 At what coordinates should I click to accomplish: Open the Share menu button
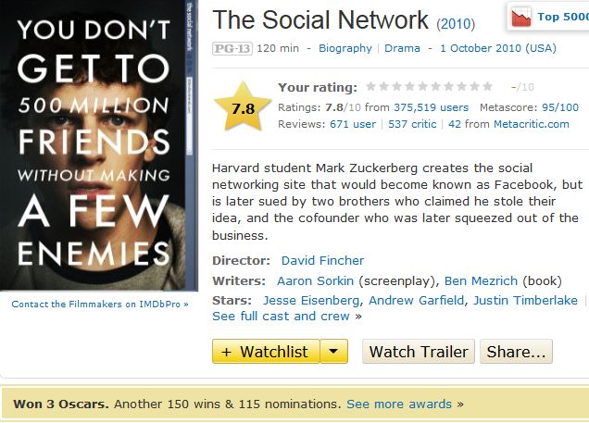tap(517, 352)
